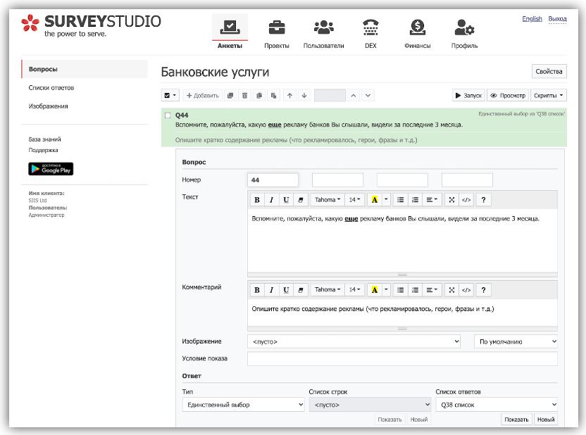Toggle bold in the Комментарий editor

coord(257,290)
